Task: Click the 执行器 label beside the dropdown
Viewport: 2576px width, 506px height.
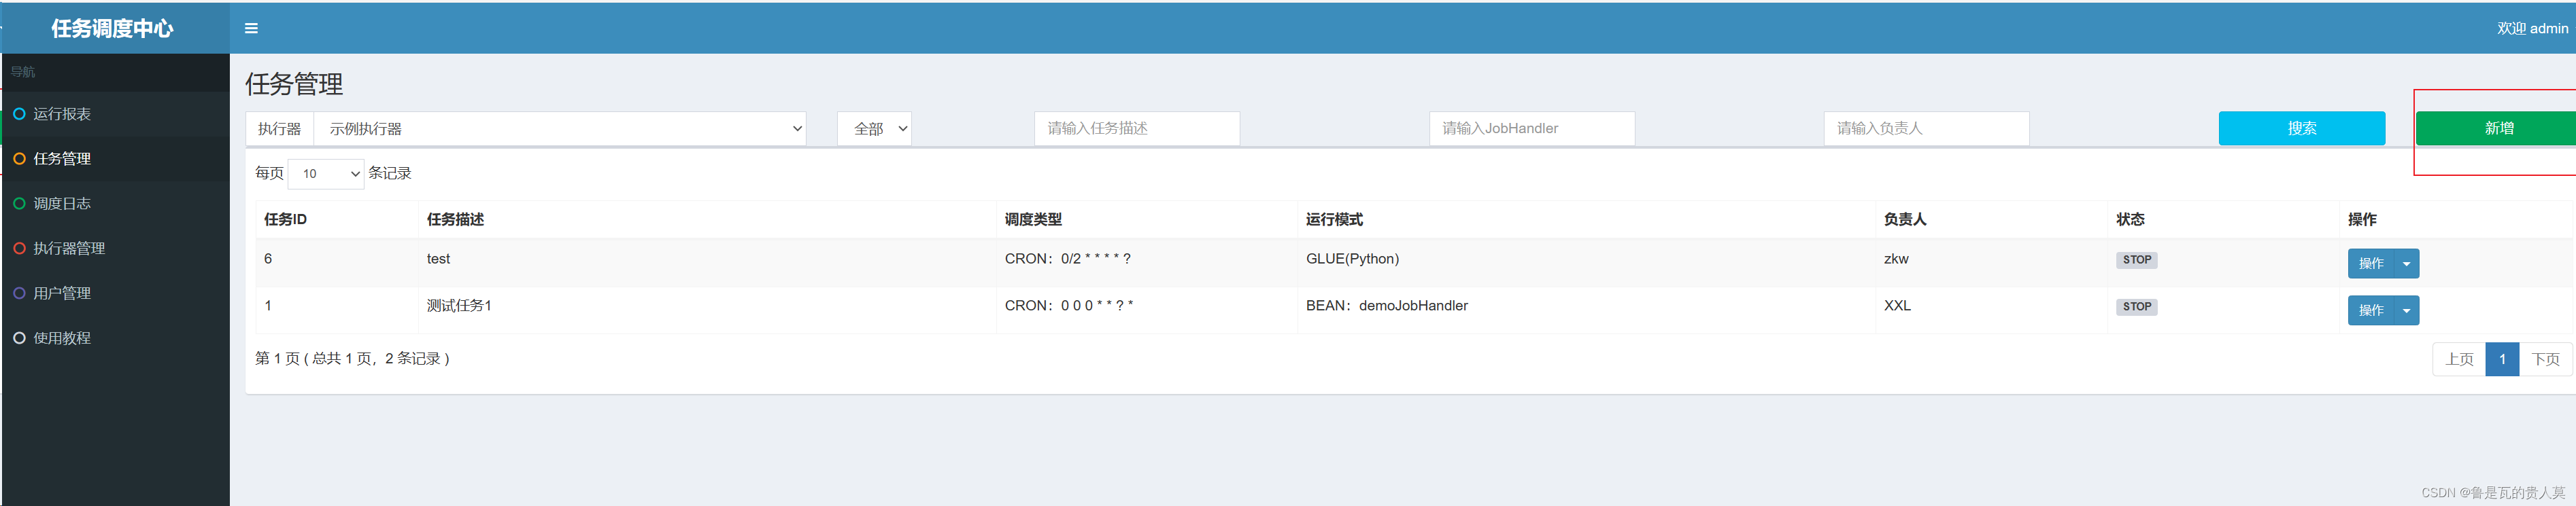Action: pos(279,129)
